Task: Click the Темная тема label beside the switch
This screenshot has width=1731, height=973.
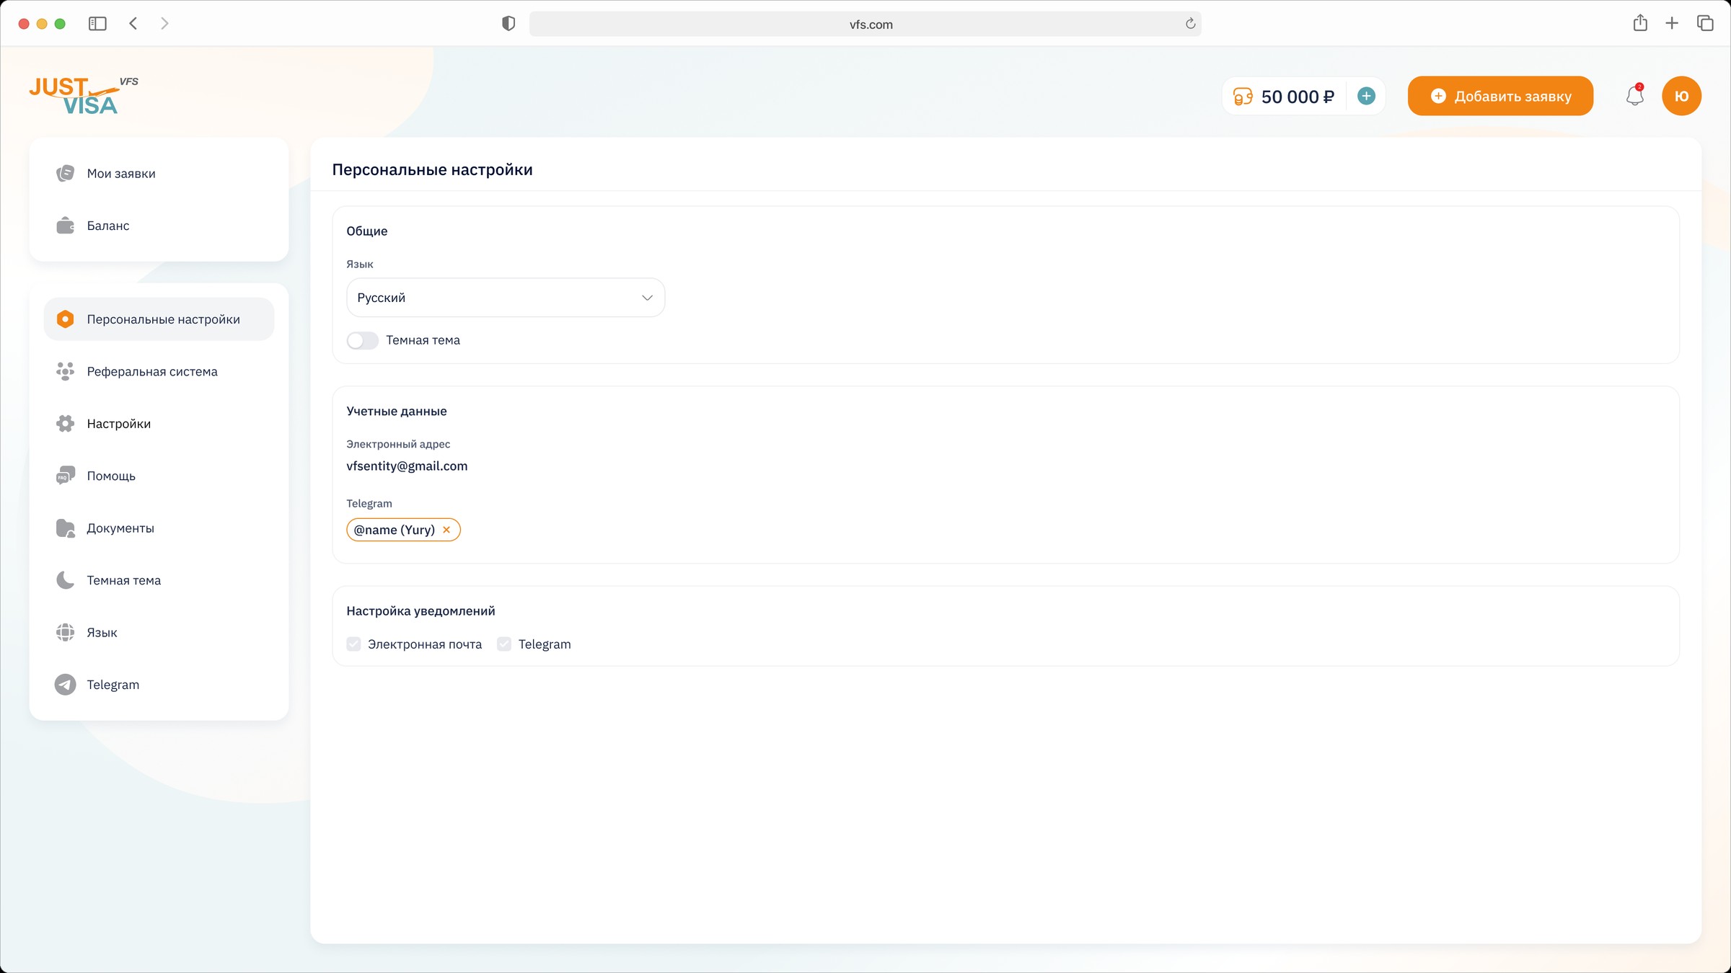Action: [423, 340]
